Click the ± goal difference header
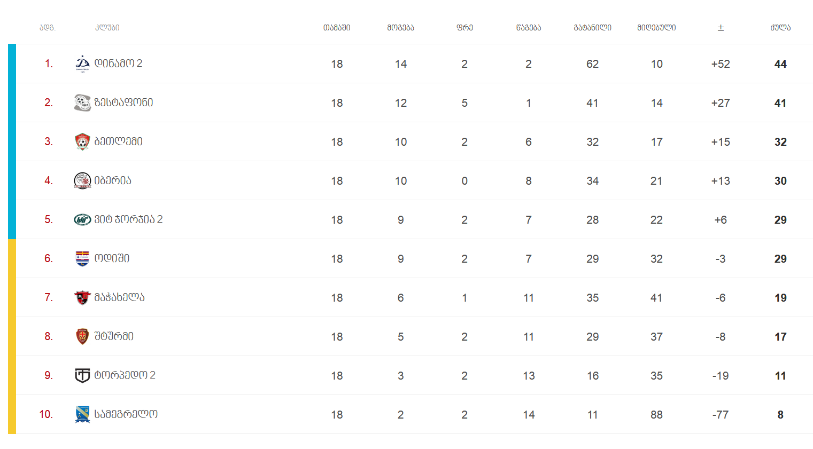The height and width of the screenshot is (449, 813). (x=721, y=28)
